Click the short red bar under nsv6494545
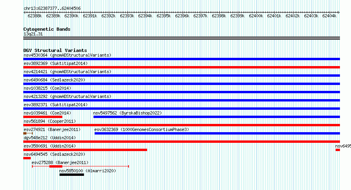This screenshot has width=351, height=190. pos(27,158)
